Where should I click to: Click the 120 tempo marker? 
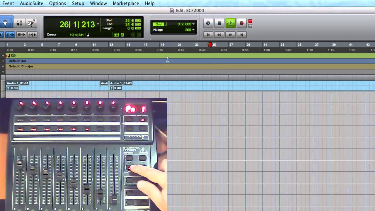coord(11,55)
